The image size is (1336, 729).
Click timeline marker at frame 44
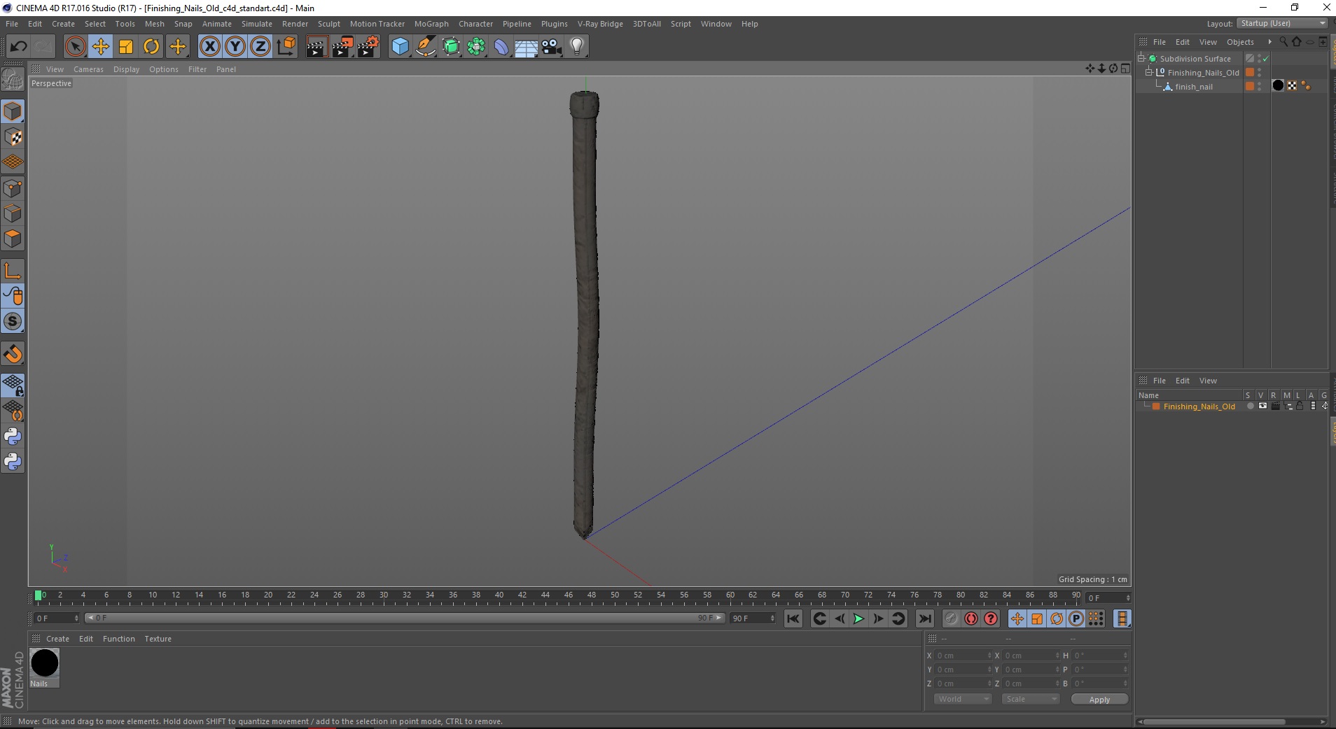(x=545, y=597)
